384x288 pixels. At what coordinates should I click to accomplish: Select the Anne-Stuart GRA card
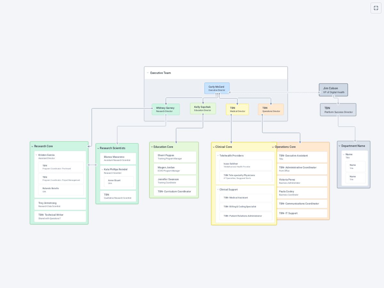pos(119,182)
